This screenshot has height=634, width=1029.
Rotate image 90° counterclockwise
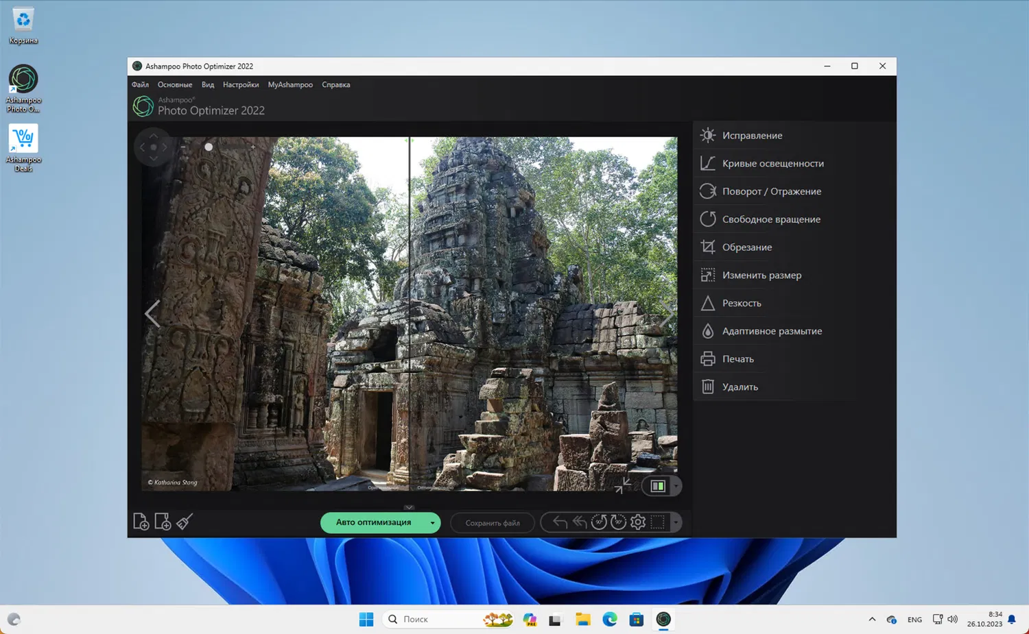click(599, 522)
